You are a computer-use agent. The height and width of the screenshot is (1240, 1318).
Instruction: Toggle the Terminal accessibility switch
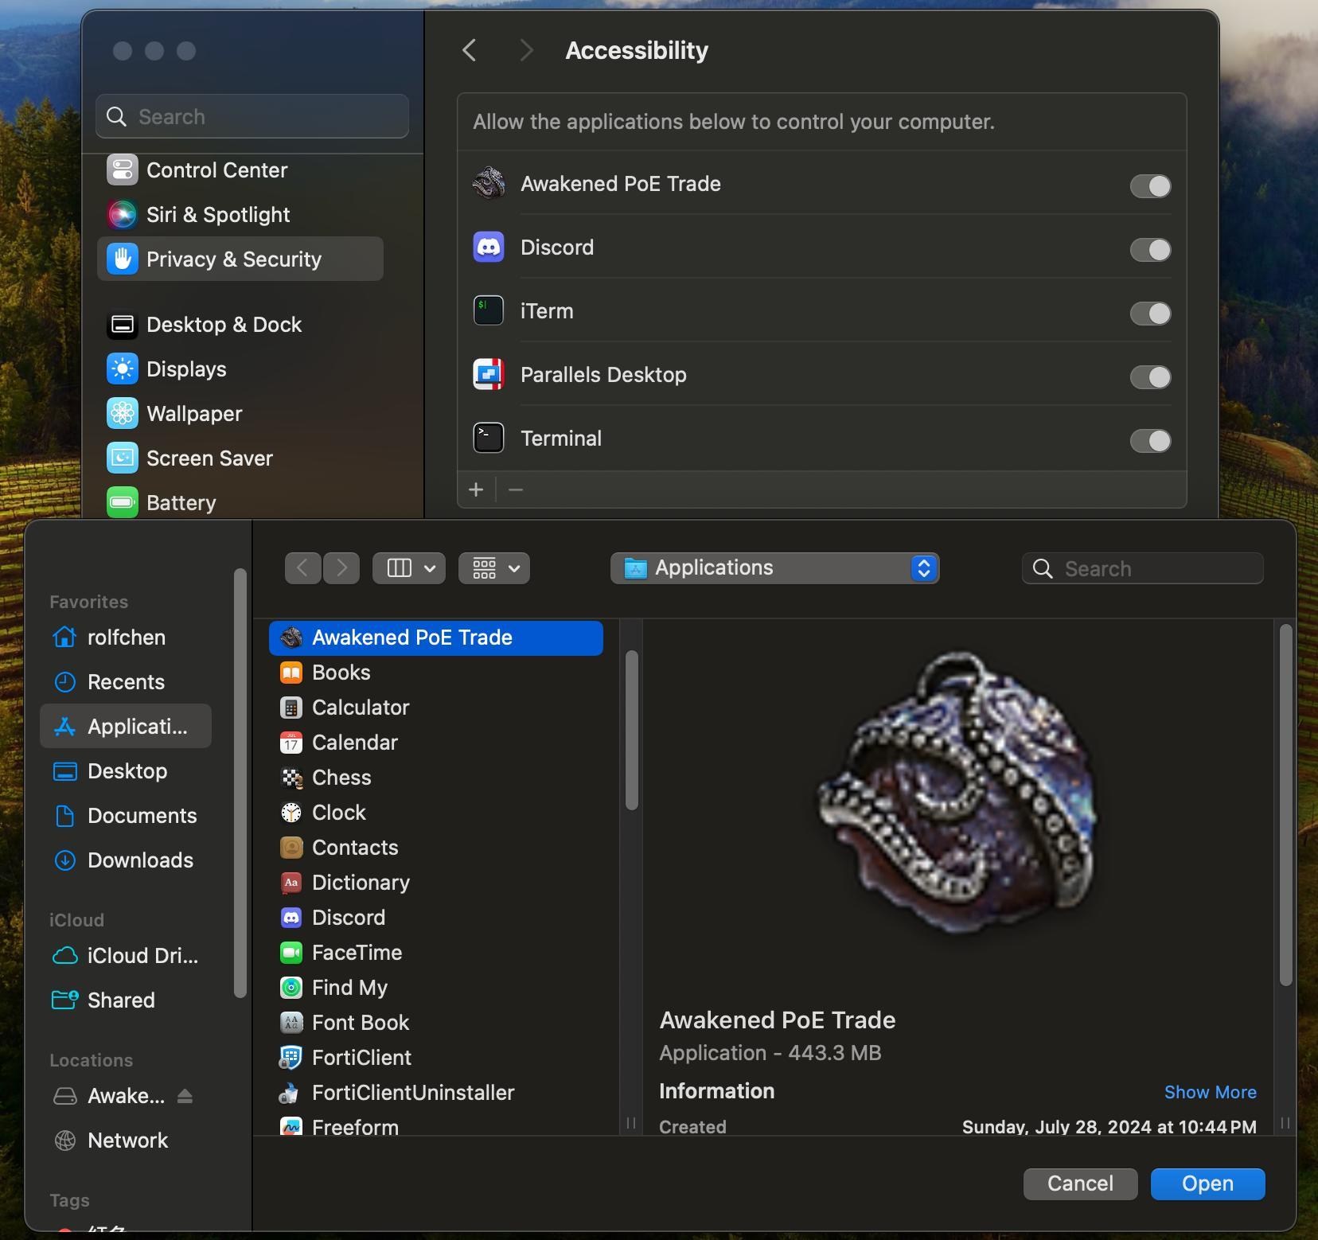click(1150, 441)
